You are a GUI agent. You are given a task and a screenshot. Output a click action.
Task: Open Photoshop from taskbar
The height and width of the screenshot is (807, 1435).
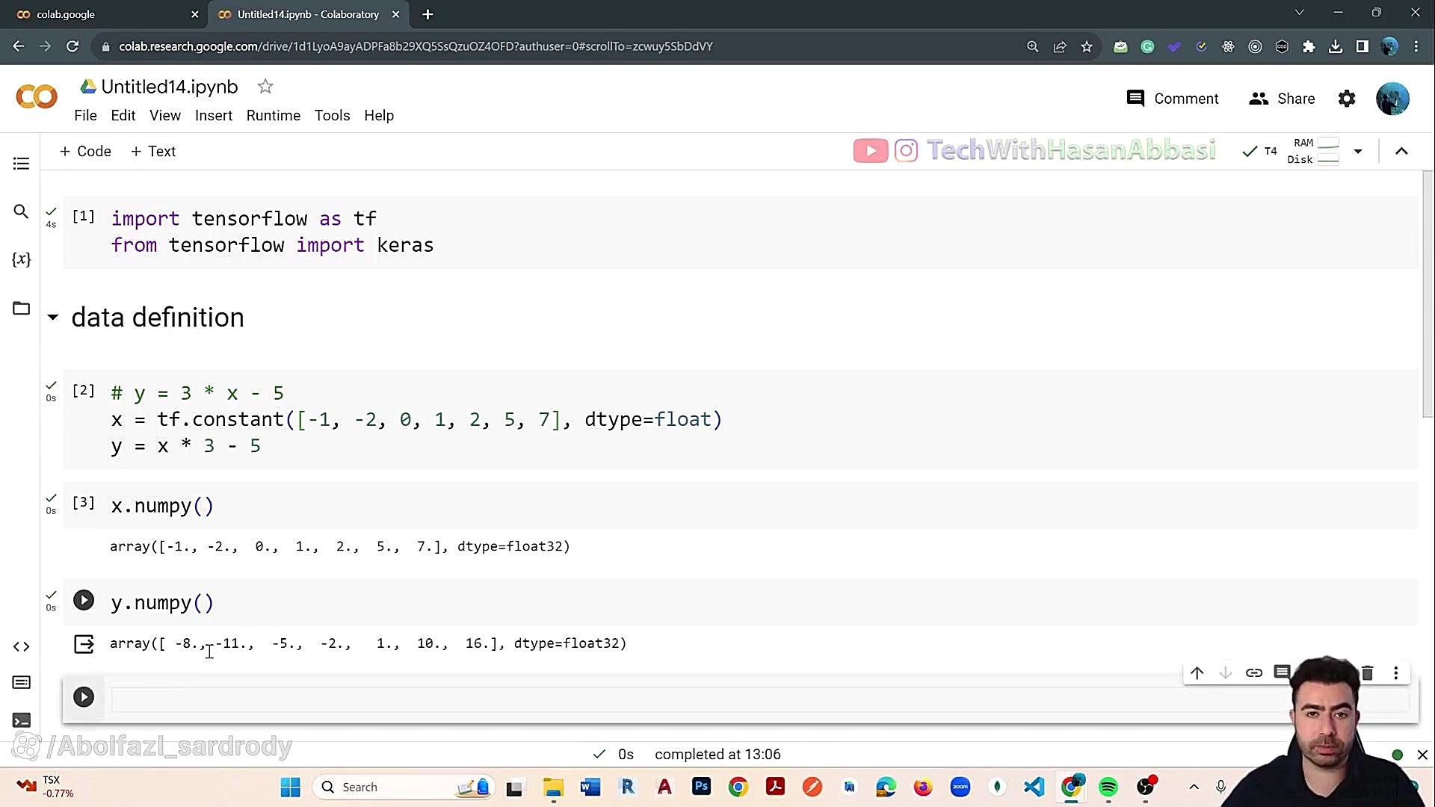pos(701,787)
